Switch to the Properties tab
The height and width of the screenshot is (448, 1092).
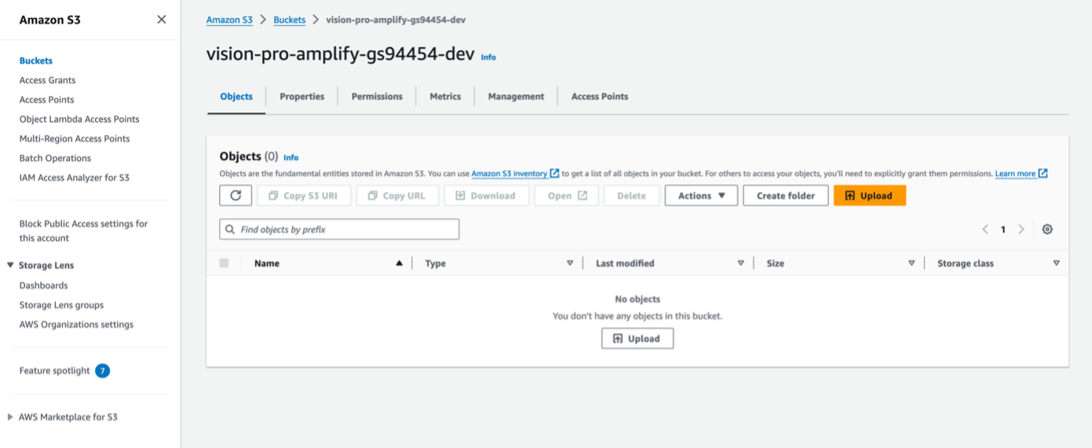click(x=302, y=97)
